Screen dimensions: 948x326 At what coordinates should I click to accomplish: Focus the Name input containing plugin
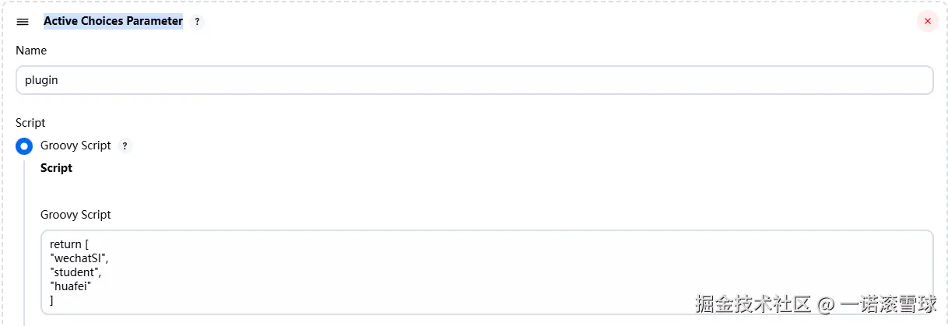click(474, 80)
